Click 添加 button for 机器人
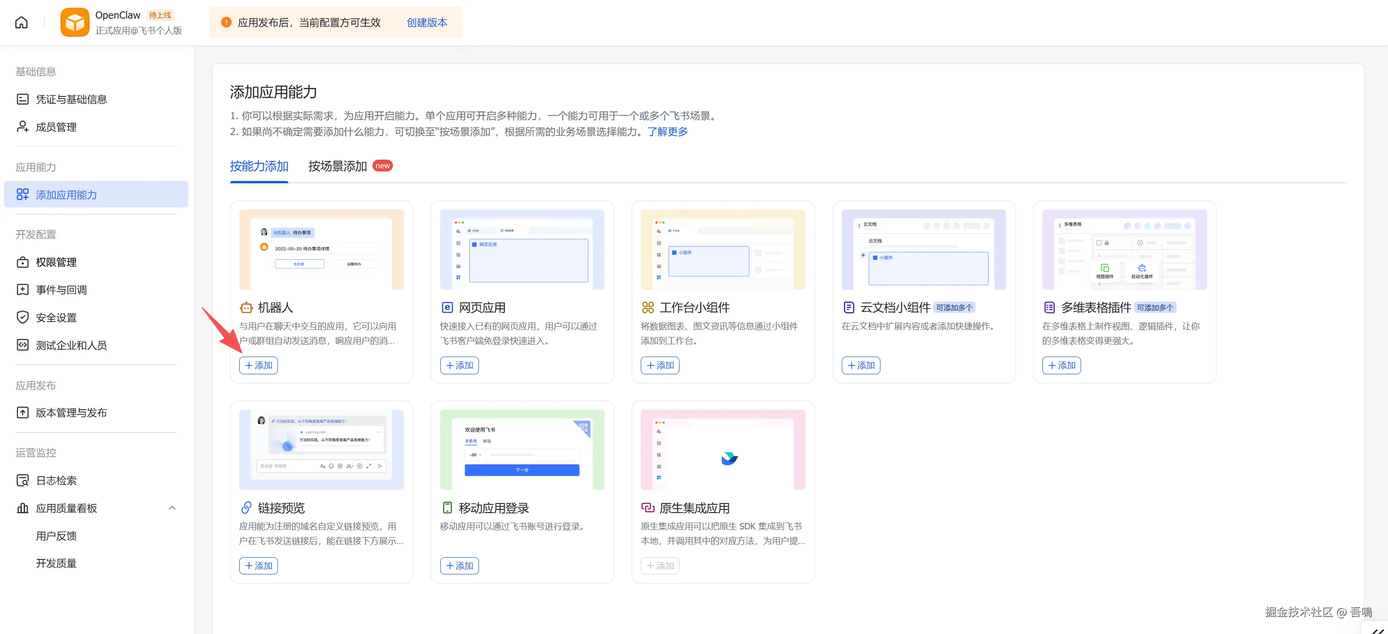 point(259,365)
